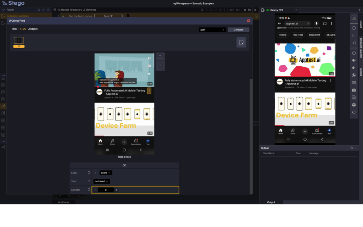Expand the Text 'not used' dropdown

102,181
